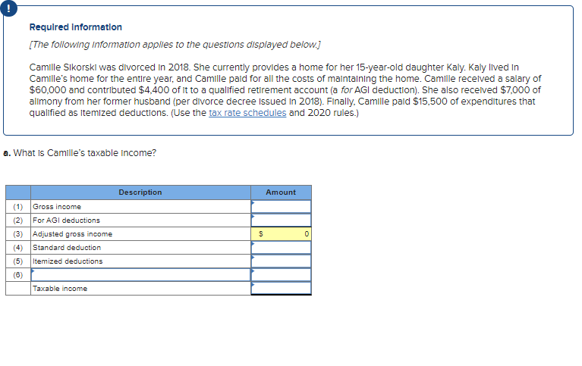Click the Adjusted gross income amount cell
The width and height of the screenshot is (582, 366).
pos(281,234)
